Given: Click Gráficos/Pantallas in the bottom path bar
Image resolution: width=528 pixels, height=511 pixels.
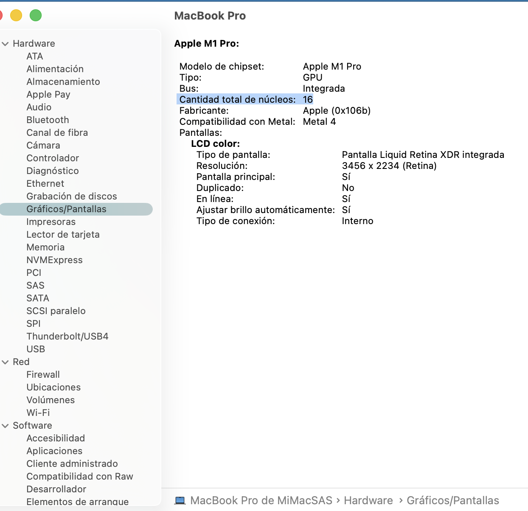Looking at the screenshot, I should 452,500.
